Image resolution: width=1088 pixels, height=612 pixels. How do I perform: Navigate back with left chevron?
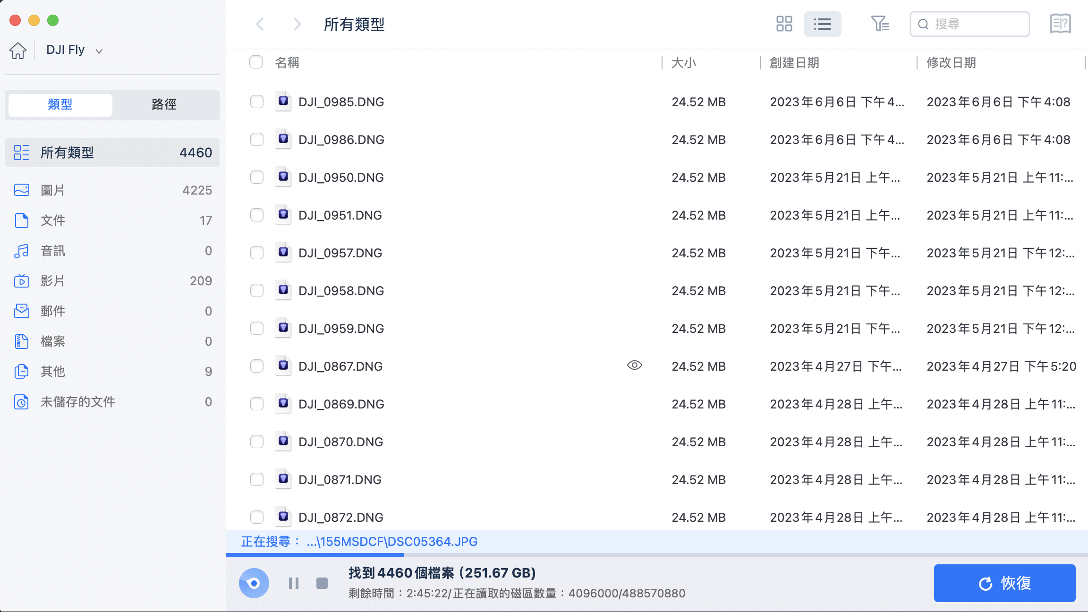[x=260, y=24]
